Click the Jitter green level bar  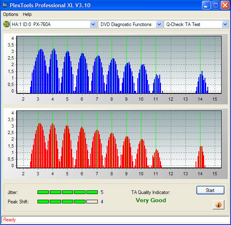pos(68,192)
